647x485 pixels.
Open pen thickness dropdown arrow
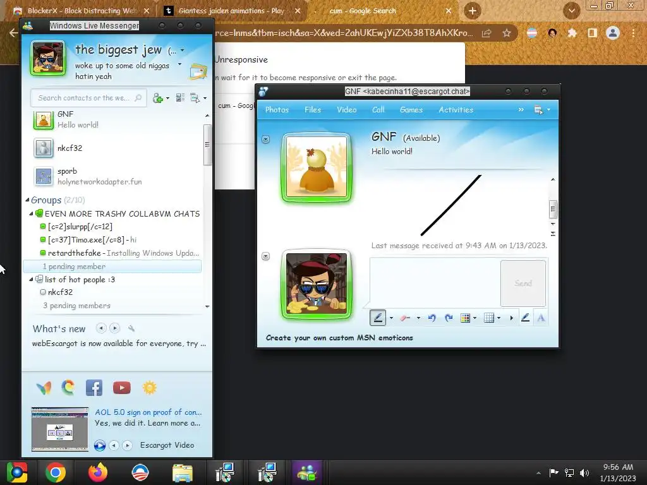pos(391,318)
